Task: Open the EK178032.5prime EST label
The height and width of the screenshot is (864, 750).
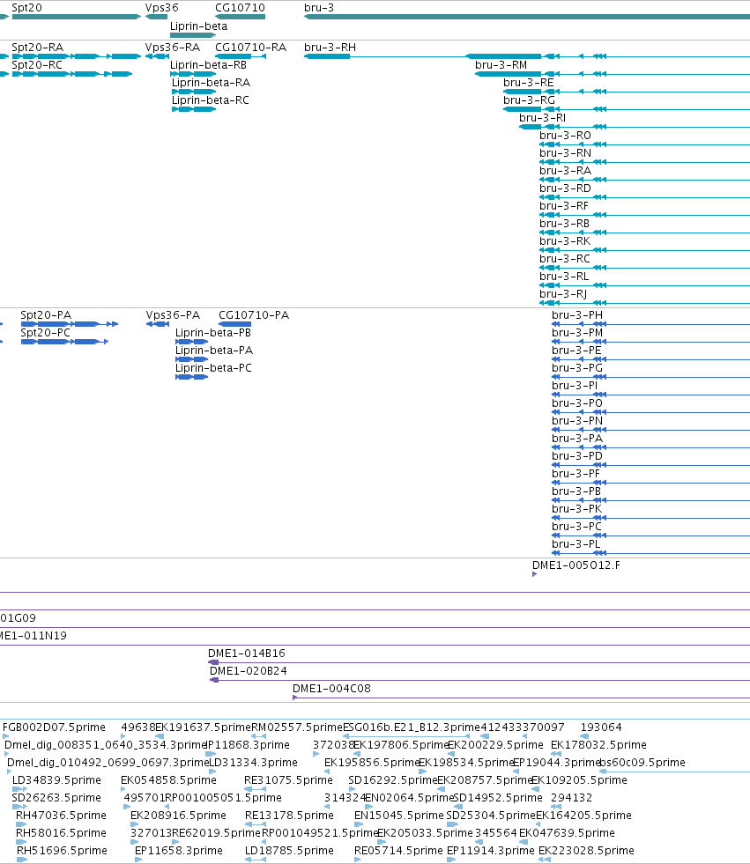Action: pyautogui.click(x=599, y=745)
